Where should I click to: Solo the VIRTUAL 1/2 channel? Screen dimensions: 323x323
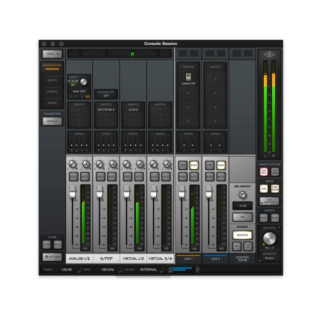click(x=128, y=177)
